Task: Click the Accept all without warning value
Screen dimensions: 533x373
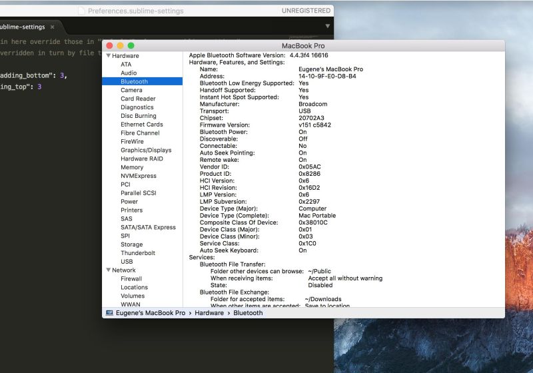Action: [345, 278]
